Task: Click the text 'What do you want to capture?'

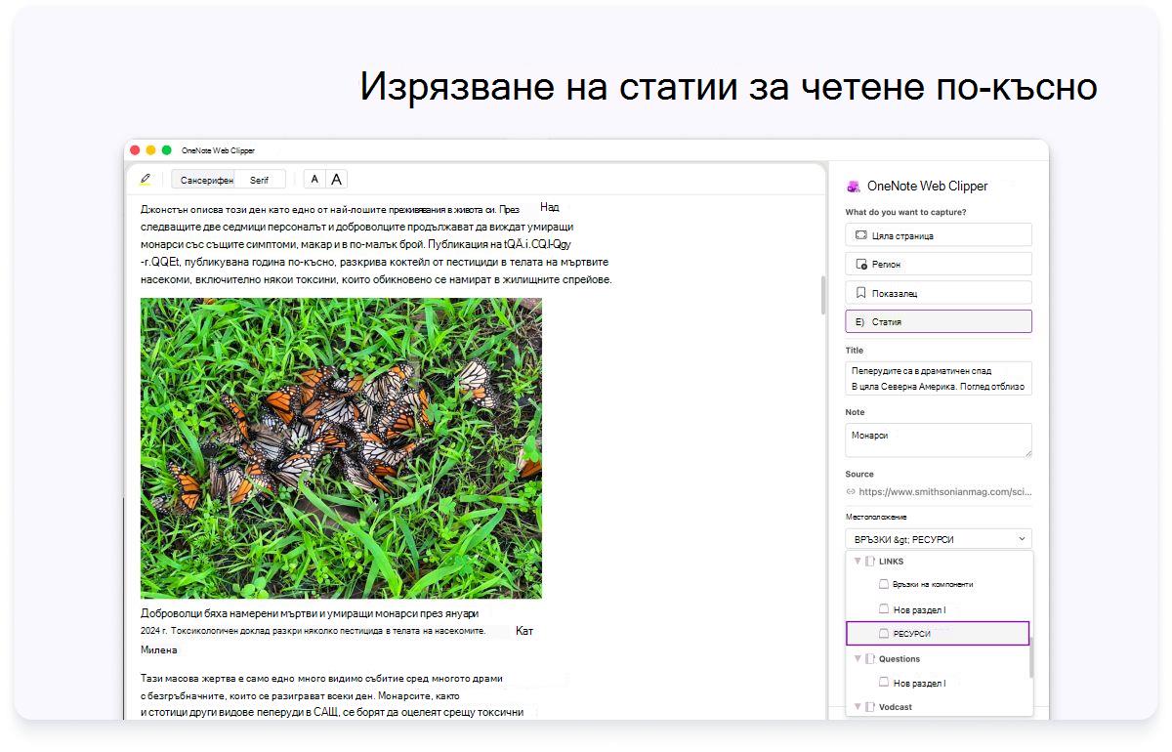Action: coord(906,212)
